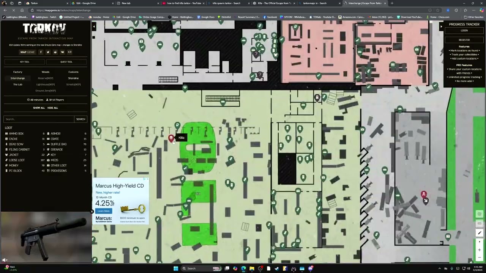
Task: Click the Windows taskbar Search box
Action: pyautogui.click(x=201, y=268)
